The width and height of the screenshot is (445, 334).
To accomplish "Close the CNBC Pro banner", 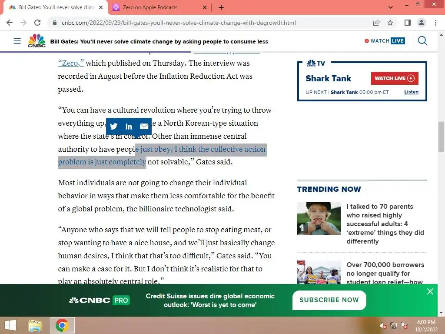I will click(x=430, y=291).
